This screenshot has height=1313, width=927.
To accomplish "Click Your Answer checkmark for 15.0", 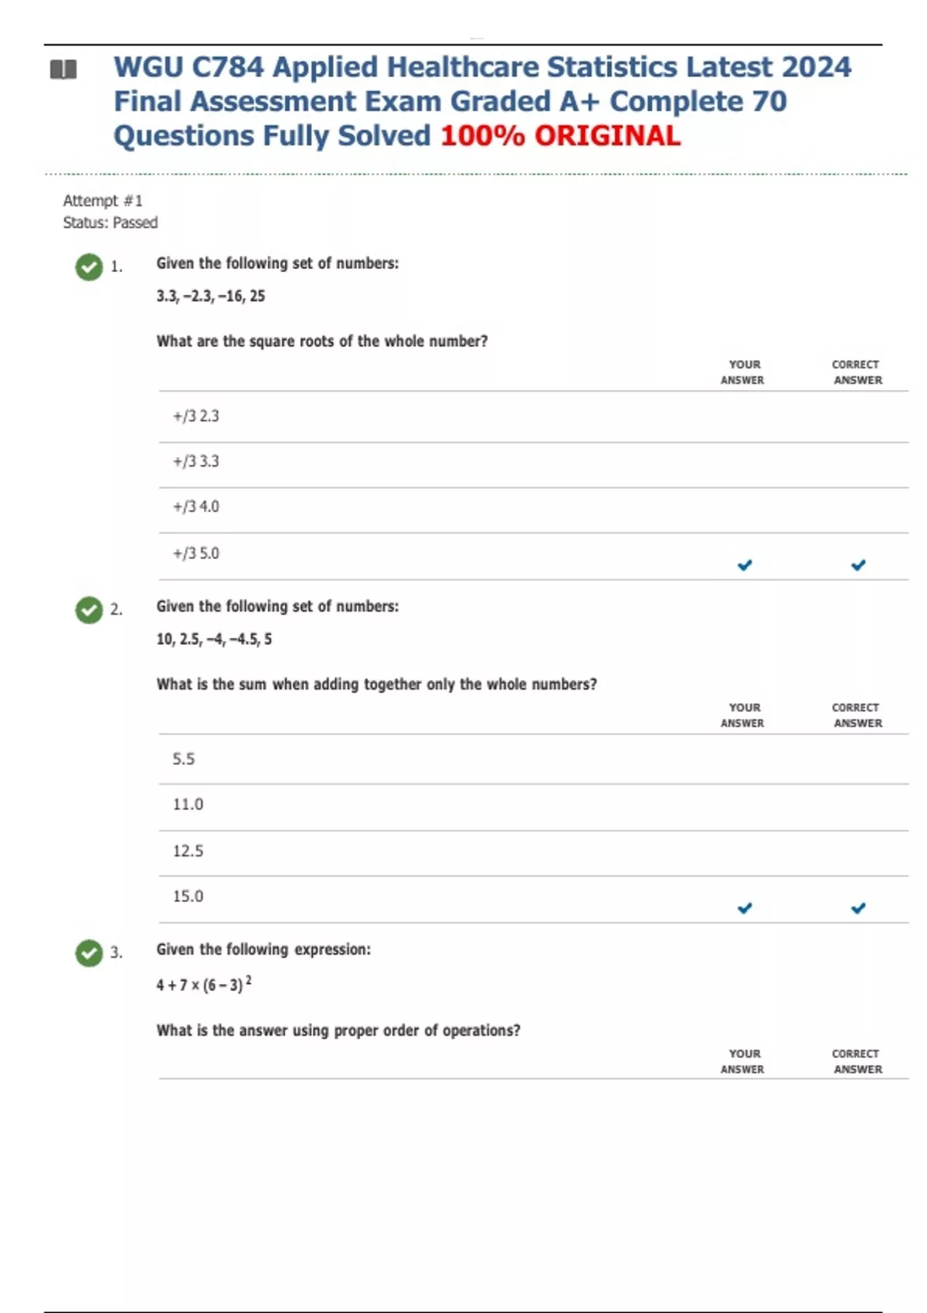I will 745,908.
